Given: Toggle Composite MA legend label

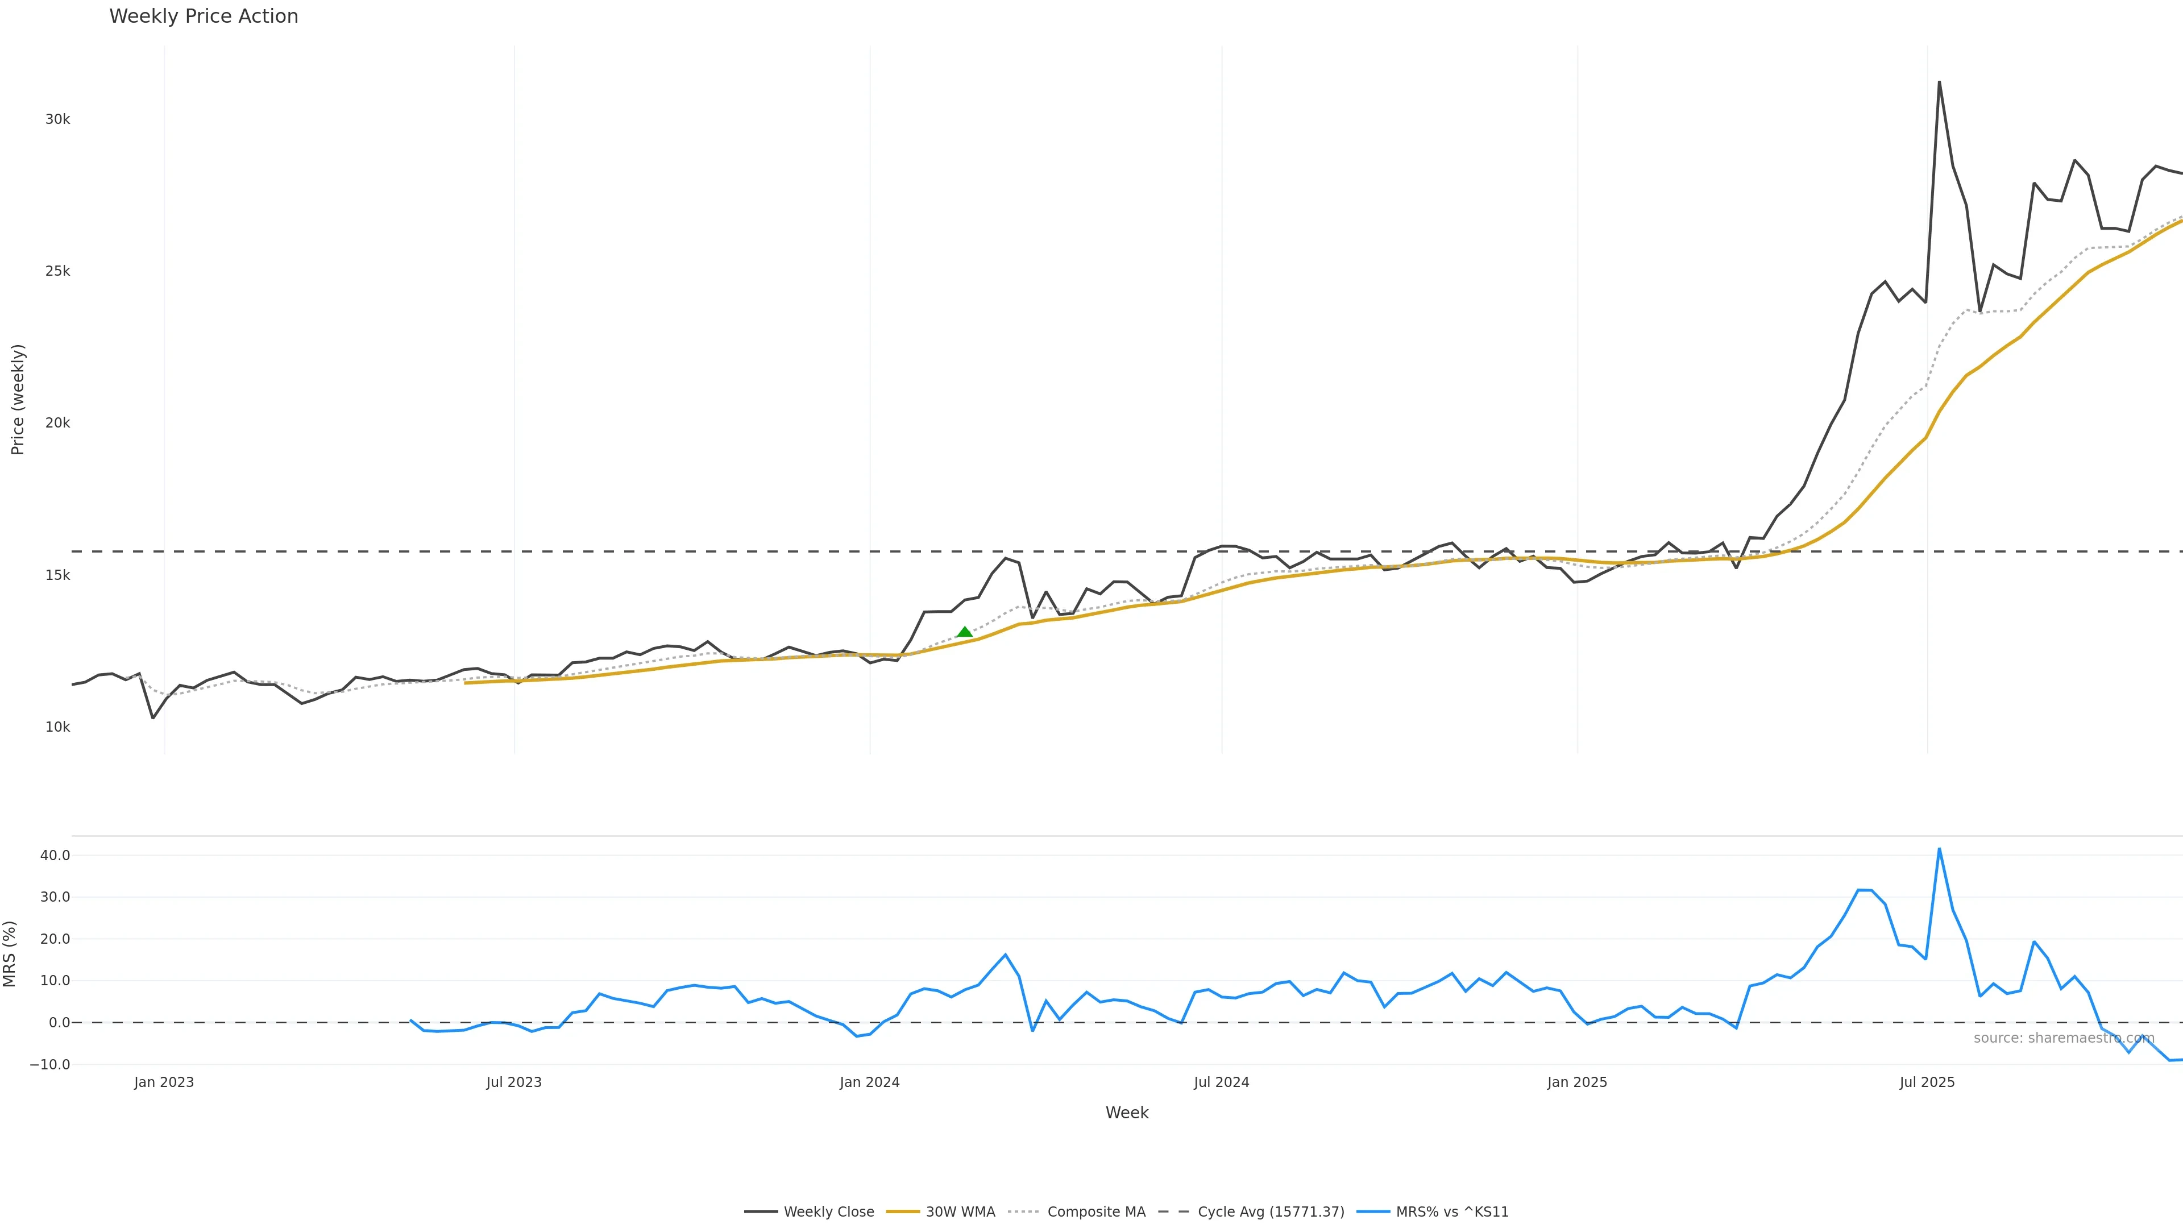Looking at the screenshot, I should 1095,1212.
